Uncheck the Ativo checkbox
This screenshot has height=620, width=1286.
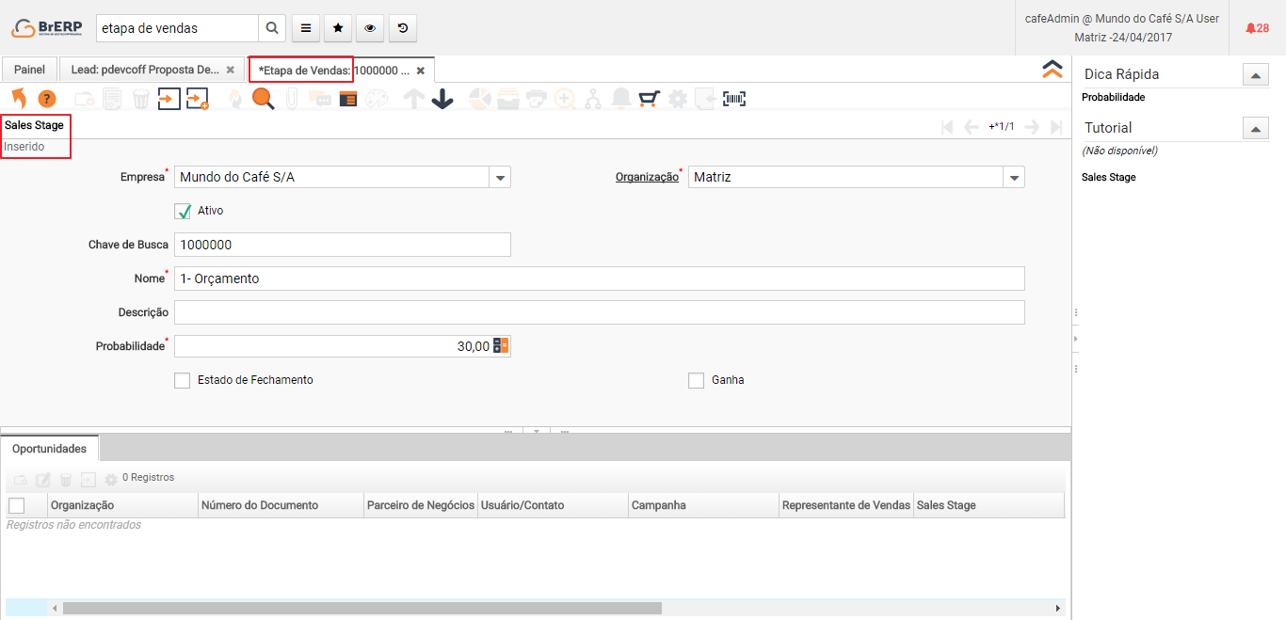pyautogui.click(x=183, y=211)
